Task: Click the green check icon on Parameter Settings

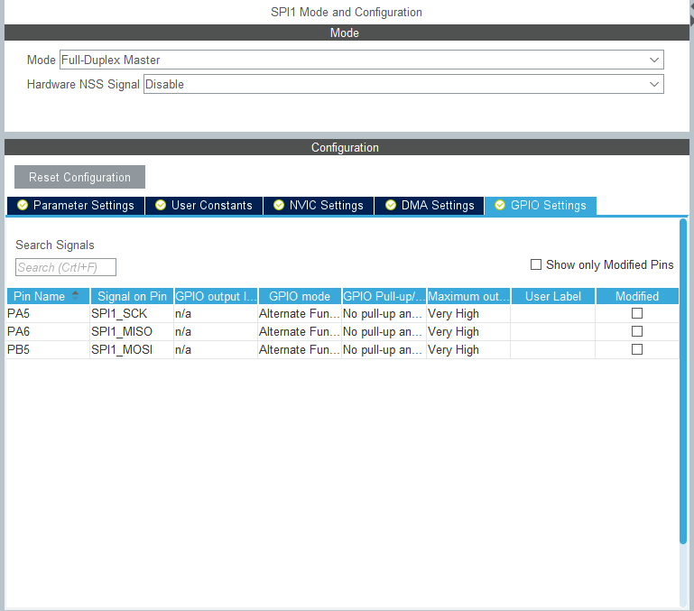Action: [x=23, y=205]
